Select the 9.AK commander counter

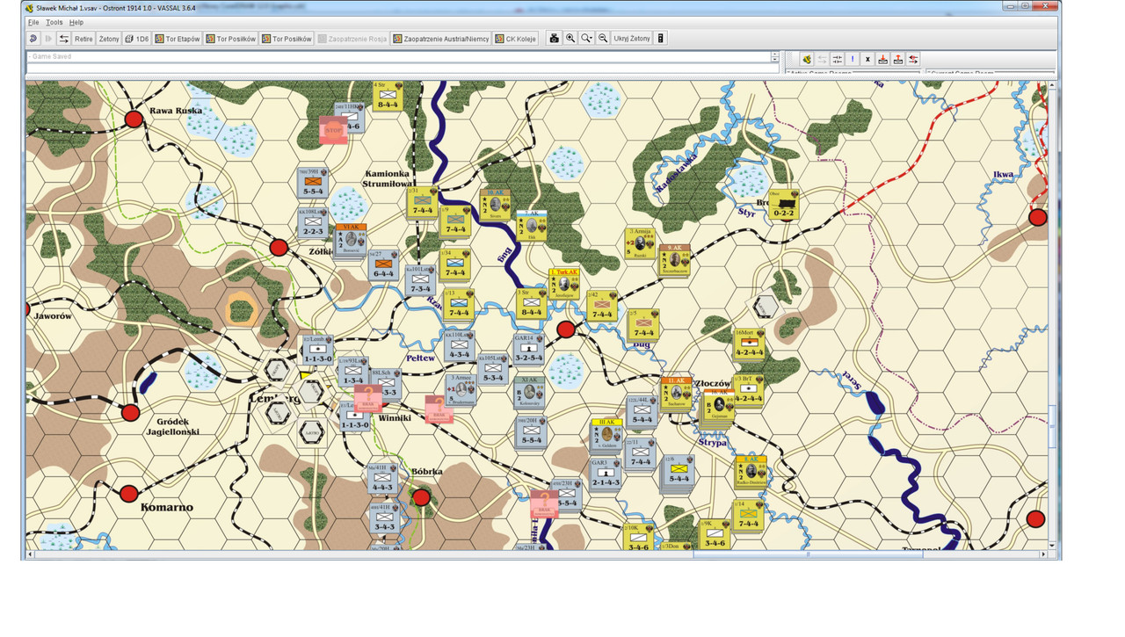(675, 260)
